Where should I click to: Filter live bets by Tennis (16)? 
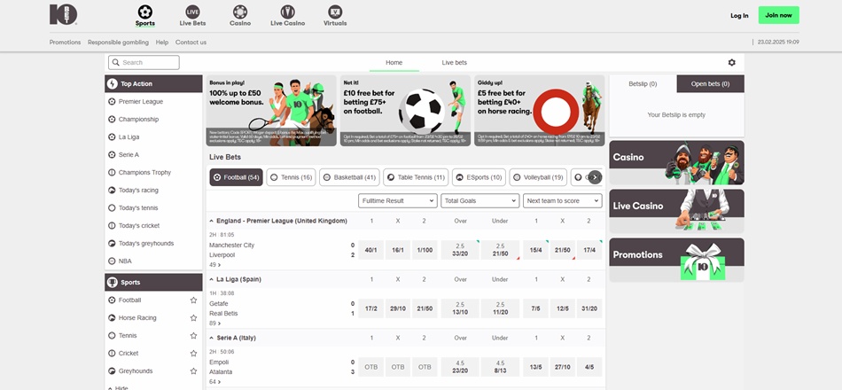pyautogui.click(x=291, y=177)
